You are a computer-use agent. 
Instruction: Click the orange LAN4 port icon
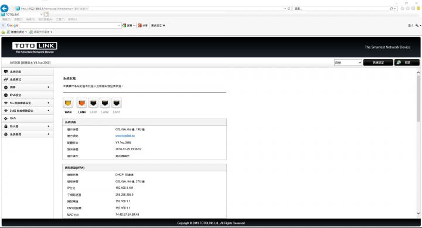[82, 103]
